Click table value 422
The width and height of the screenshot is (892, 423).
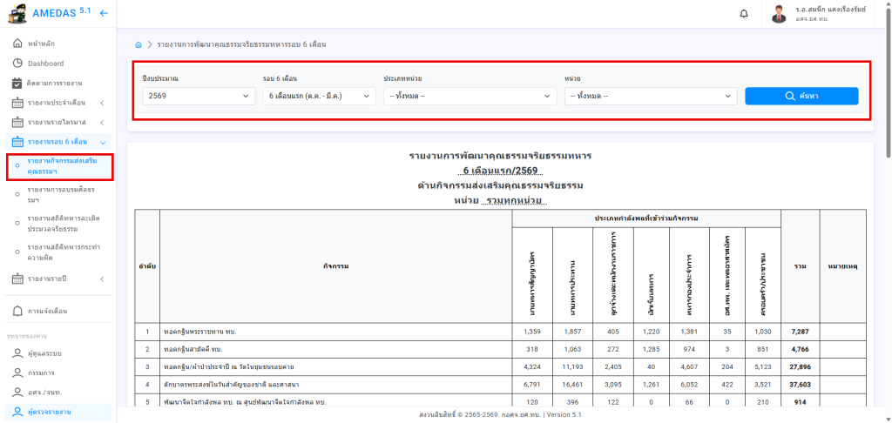pos(727,385)
